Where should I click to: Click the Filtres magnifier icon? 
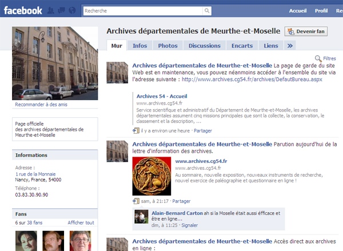(318, 58)
